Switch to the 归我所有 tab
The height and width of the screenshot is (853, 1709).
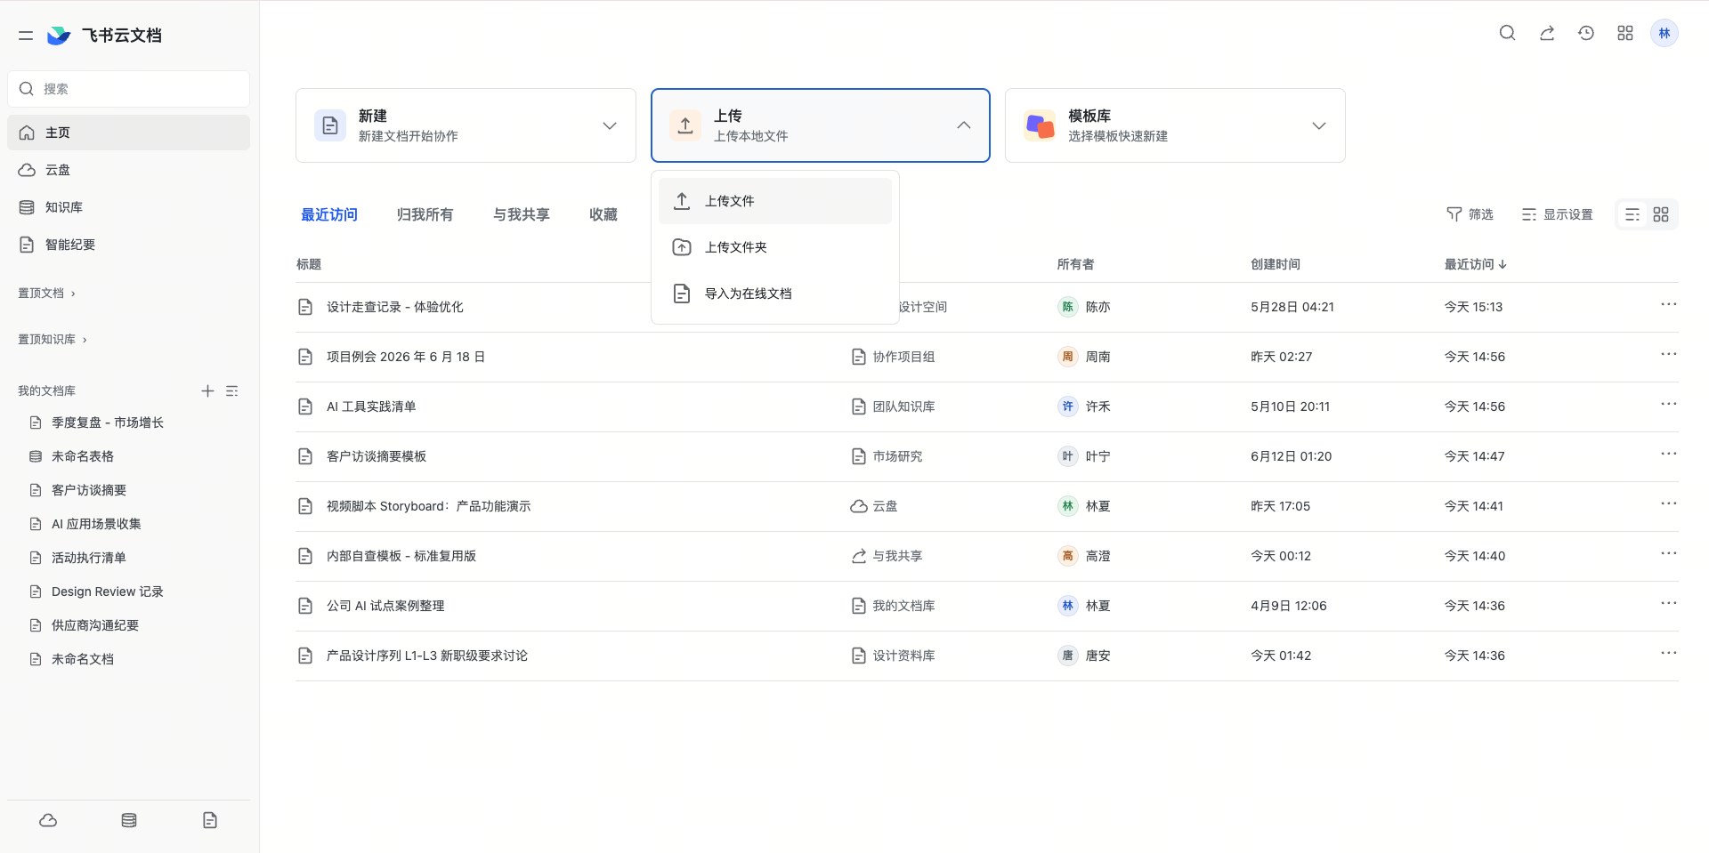tap(425, 214)
